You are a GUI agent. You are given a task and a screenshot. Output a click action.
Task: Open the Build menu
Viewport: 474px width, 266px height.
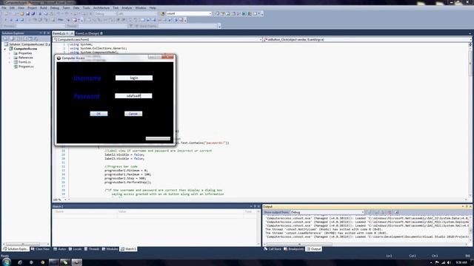coord(44,8)
